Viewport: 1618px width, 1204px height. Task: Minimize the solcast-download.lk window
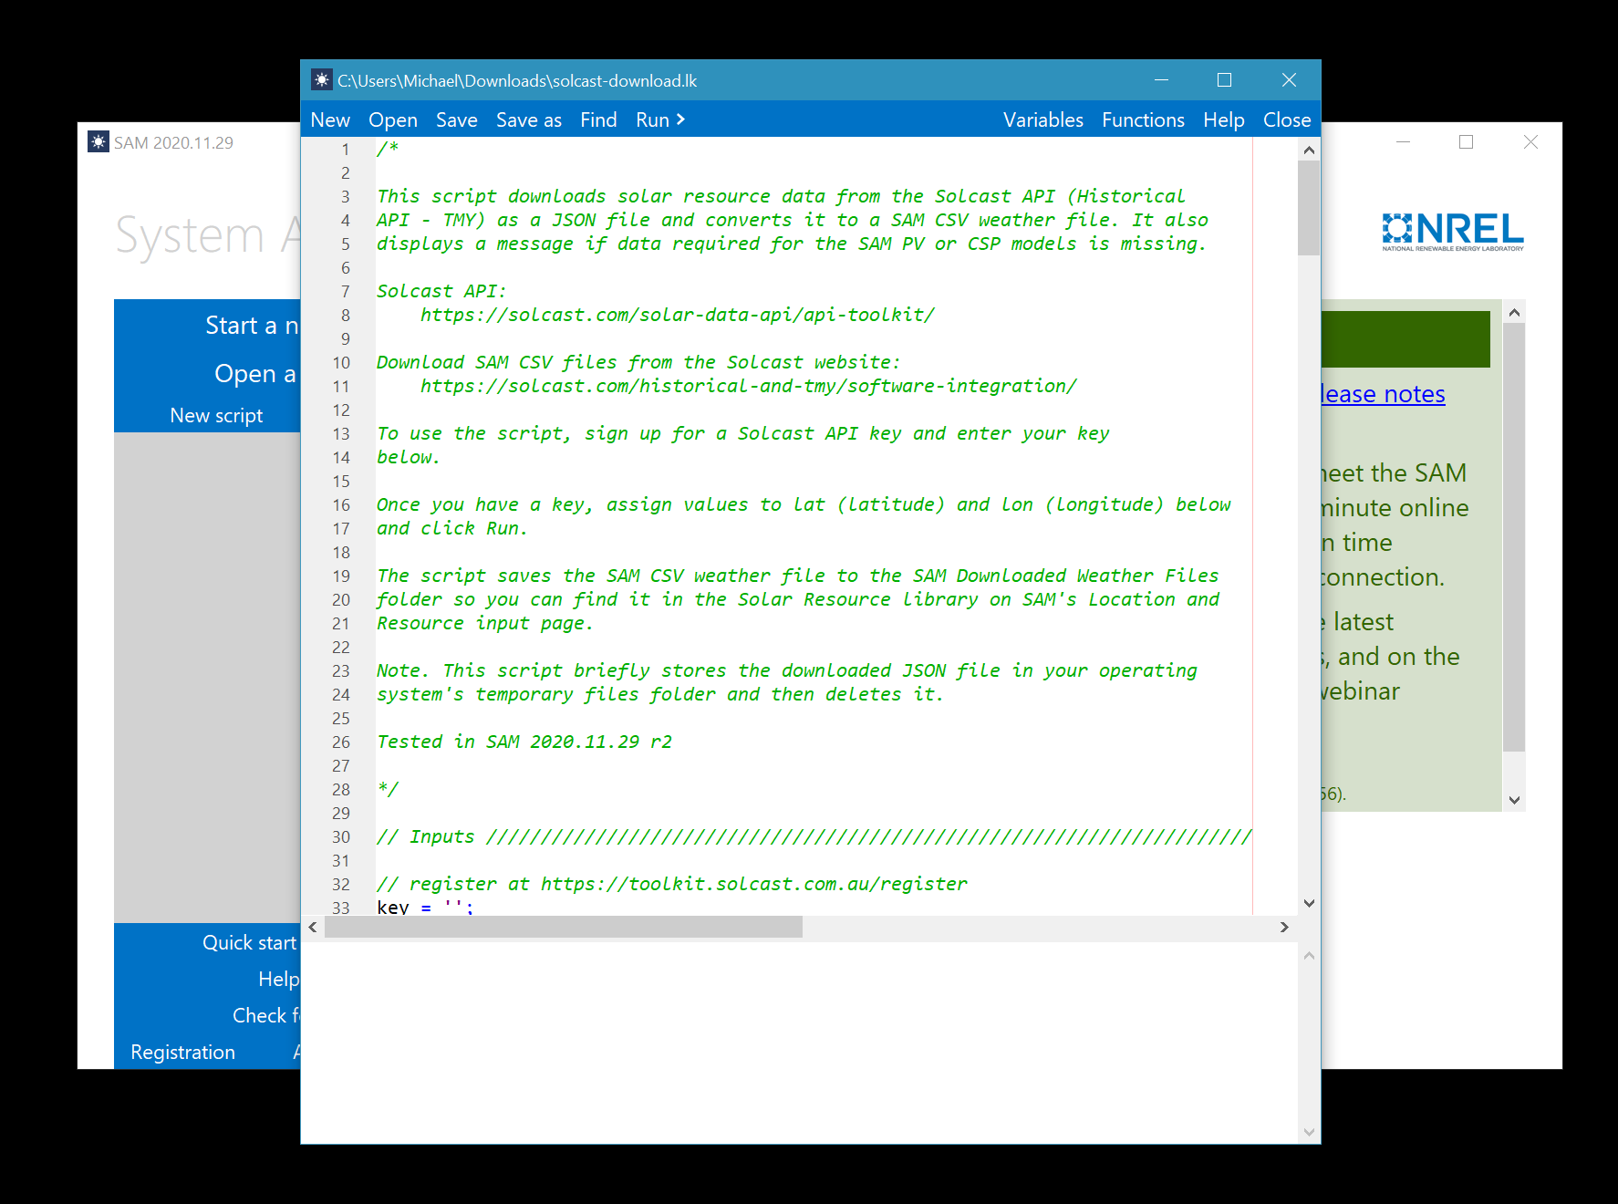pyautogui.click(x=1161, y=80)
